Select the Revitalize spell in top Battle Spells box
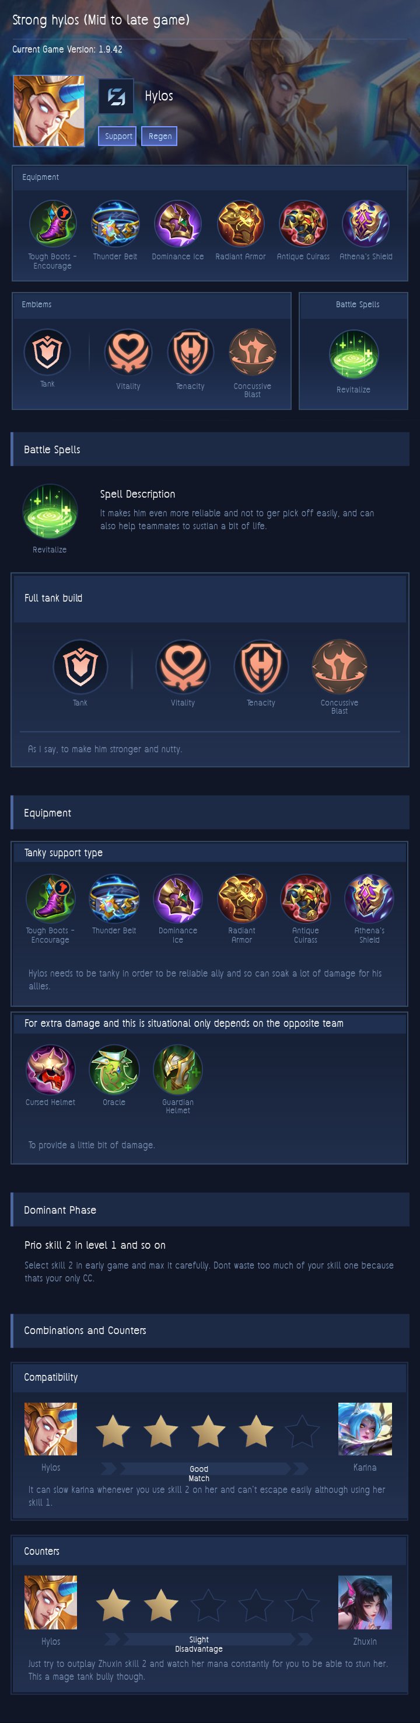 point(354,355)
